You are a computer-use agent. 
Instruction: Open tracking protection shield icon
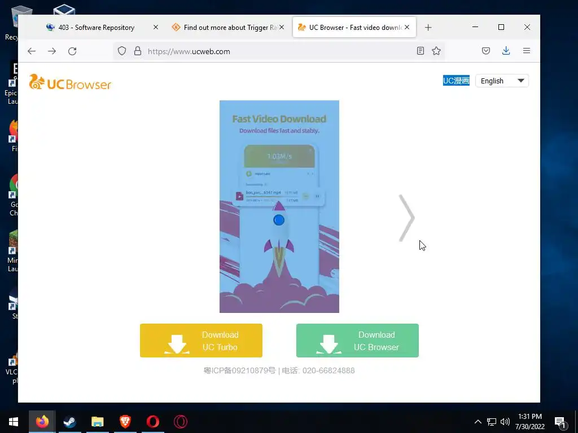122,51
